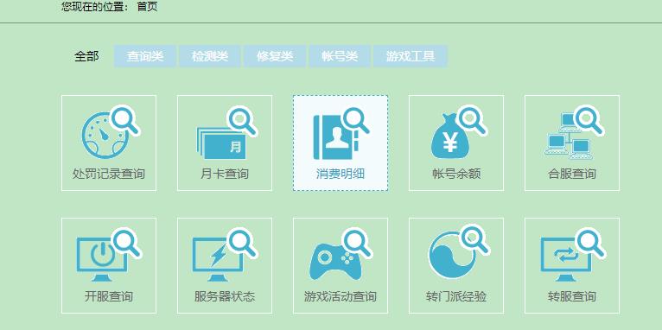Open the 消费明细 address book icon
The image size is (662, 330).
coord(341,133)
